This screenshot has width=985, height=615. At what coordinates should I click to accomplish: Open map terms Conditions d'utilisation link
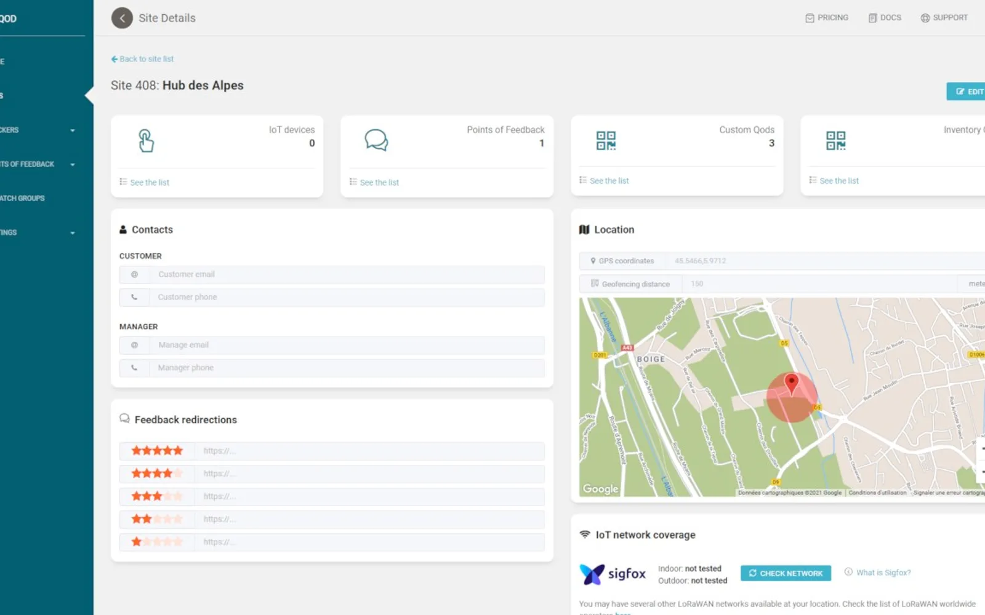[877, 493]
